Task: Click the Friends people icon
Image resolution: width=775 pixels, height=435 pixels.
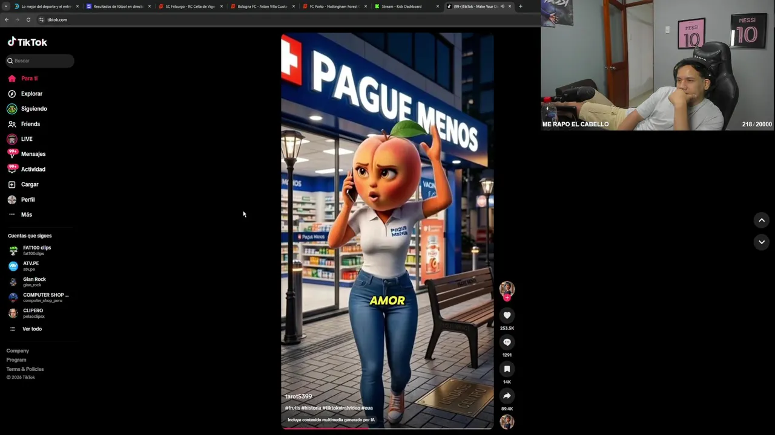Action: coord(12,124)
